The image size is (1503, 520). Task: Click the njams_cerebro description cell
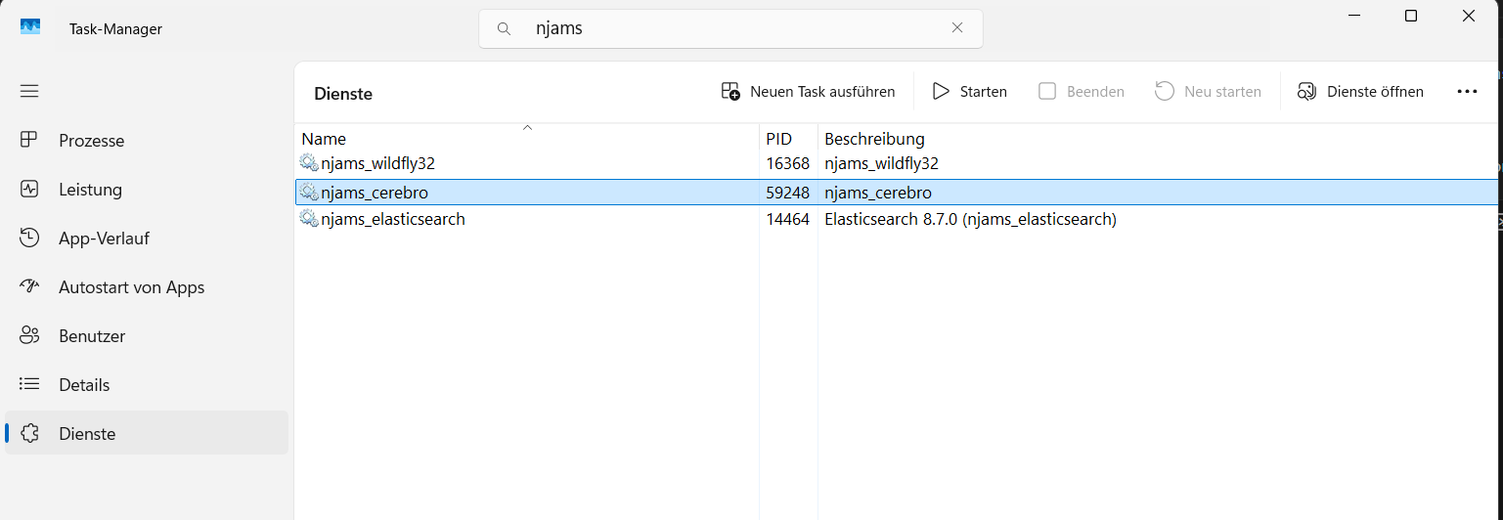[x=878, y=193]
